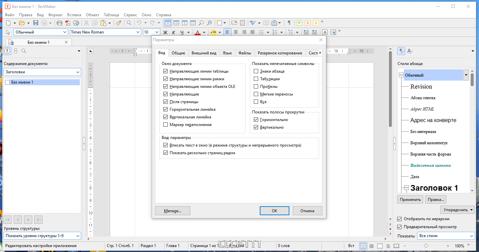Toggle Показать несколько страниц рядом
Viewport: 479px width, 252px height.
(166, 153)
